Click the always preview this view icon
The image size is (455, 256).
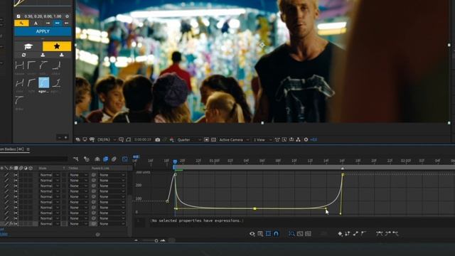[77, 139]
